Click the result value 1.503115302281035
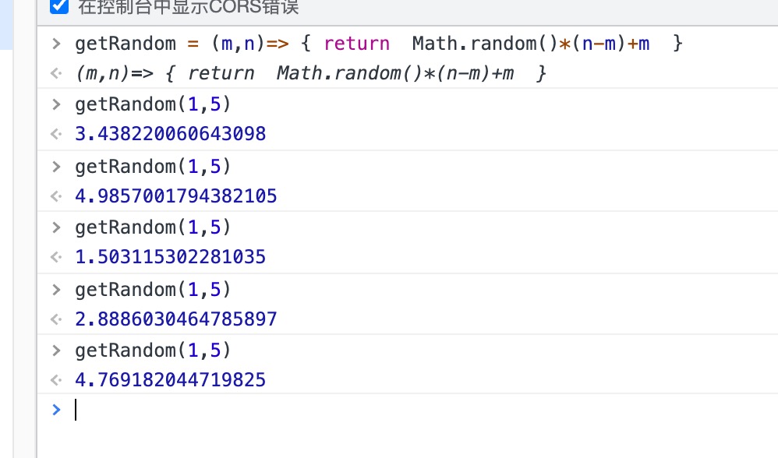Image resolution: width=778 pixels, height=458 pixels. 170,257
